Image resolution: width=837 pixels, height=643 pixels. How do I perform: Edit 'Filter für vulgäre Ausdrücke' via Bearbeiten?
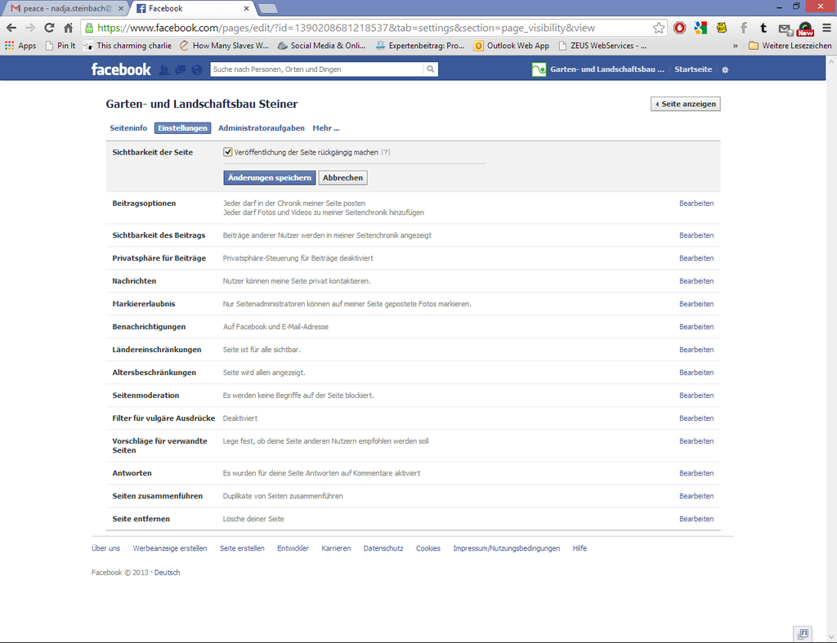(696, 419)
